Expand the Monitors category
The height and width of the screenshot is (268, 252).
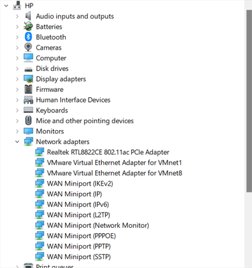coord(17,131)
